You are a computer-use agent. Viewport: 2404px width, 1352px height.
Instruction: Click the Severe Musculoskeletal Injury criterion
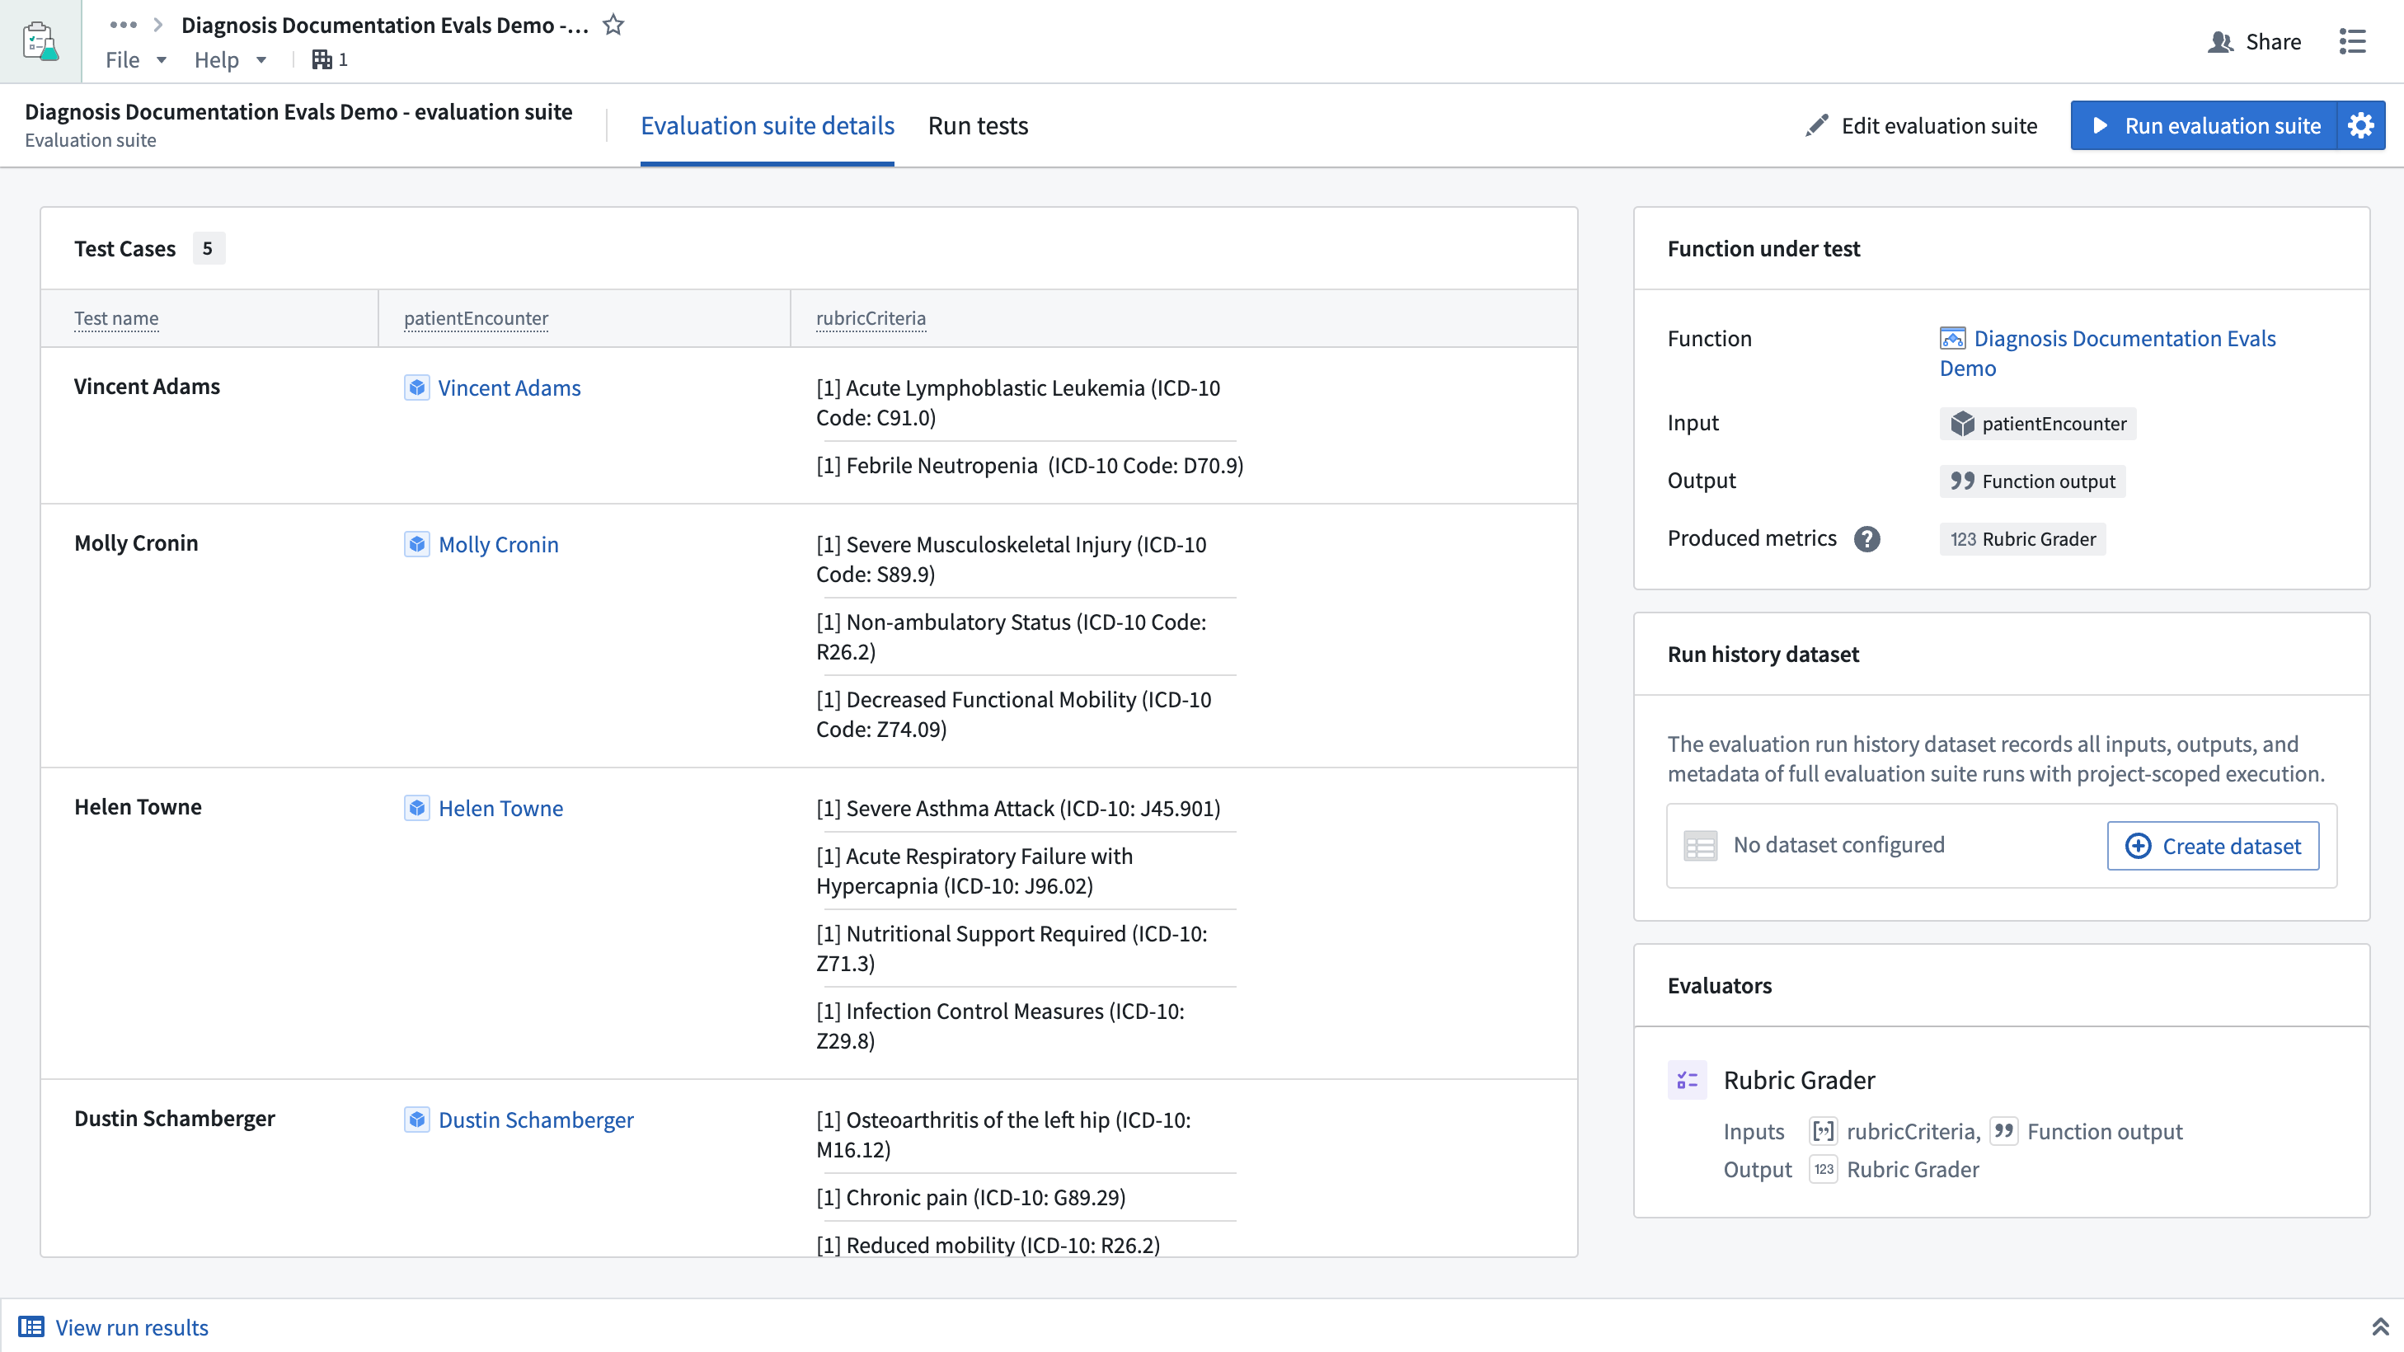(1012, 559)
